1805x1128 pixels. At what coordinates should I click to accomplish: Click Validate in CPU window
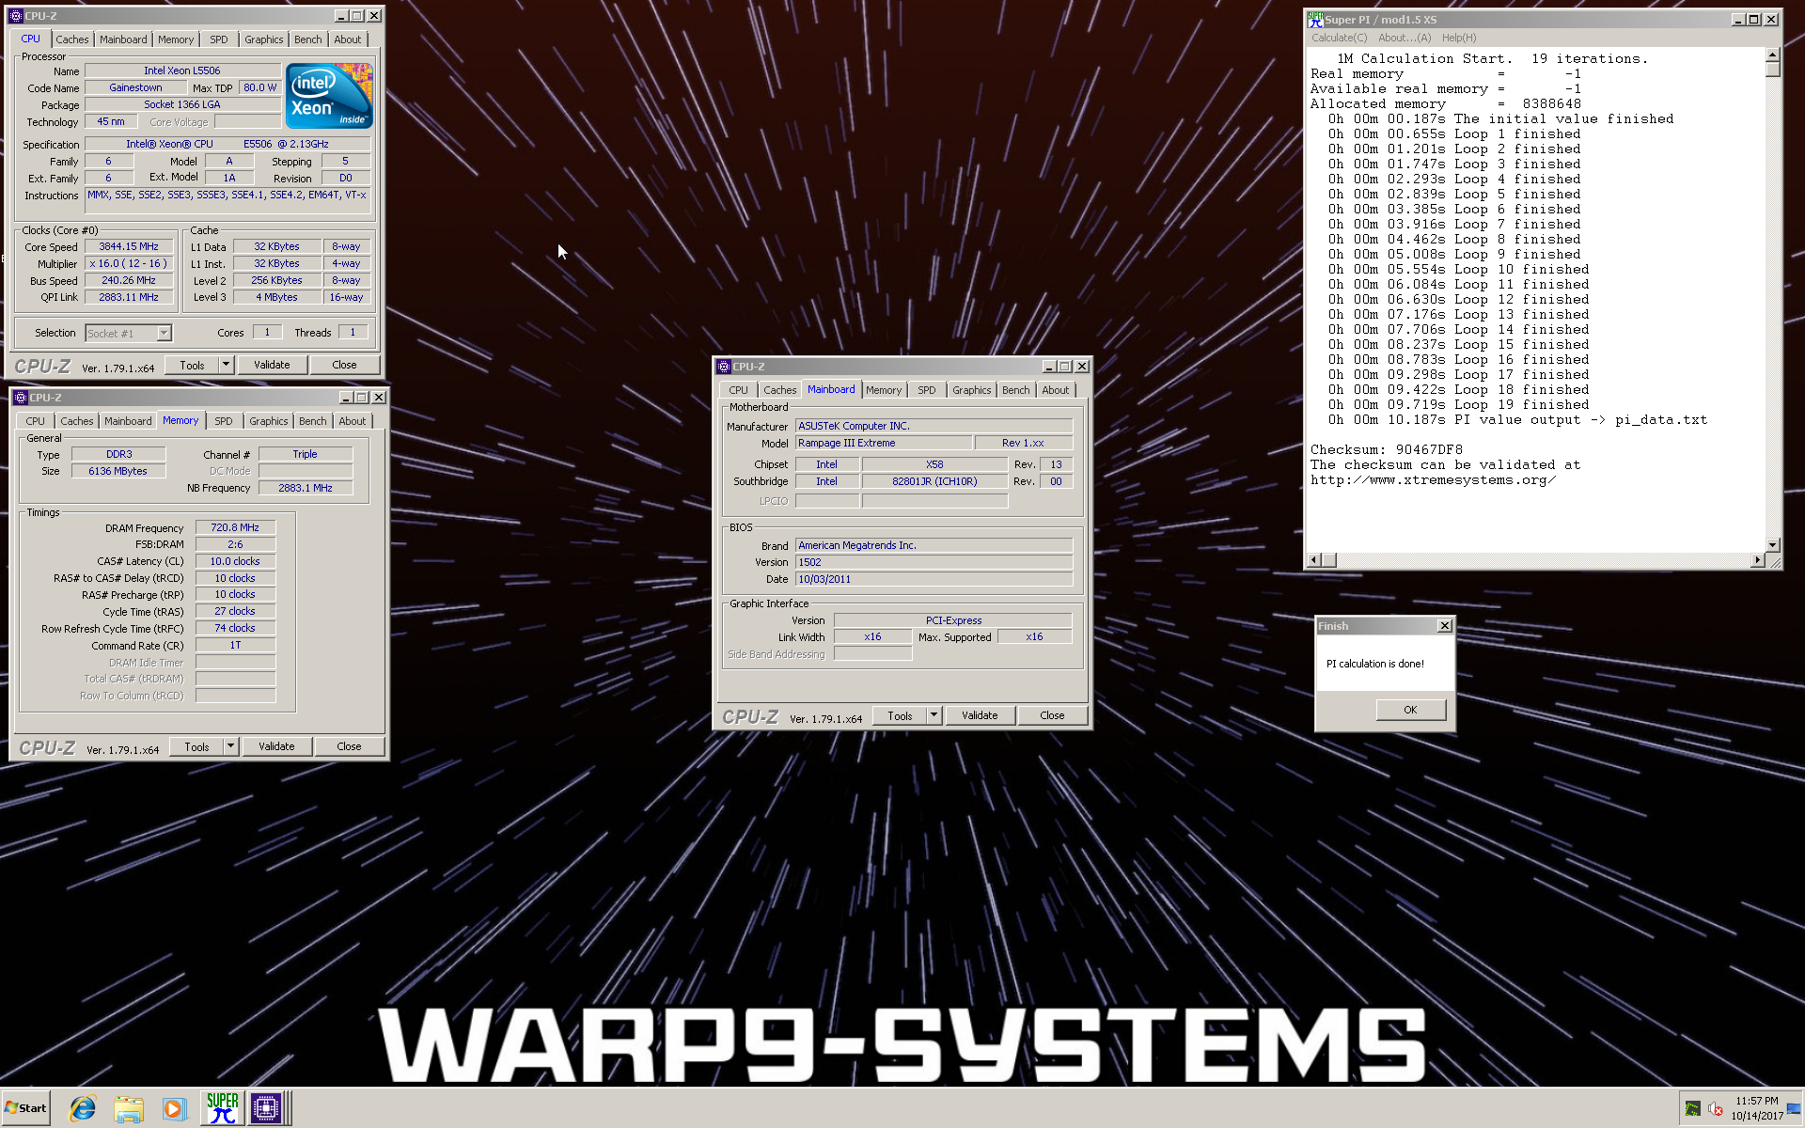272,365
